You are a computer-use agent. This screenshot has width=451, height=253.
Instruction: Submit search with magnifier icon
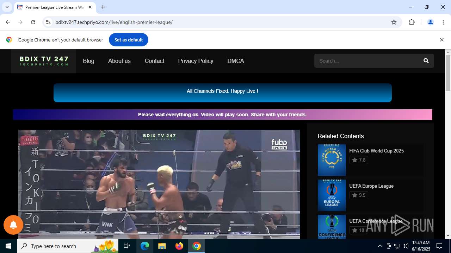426,61
